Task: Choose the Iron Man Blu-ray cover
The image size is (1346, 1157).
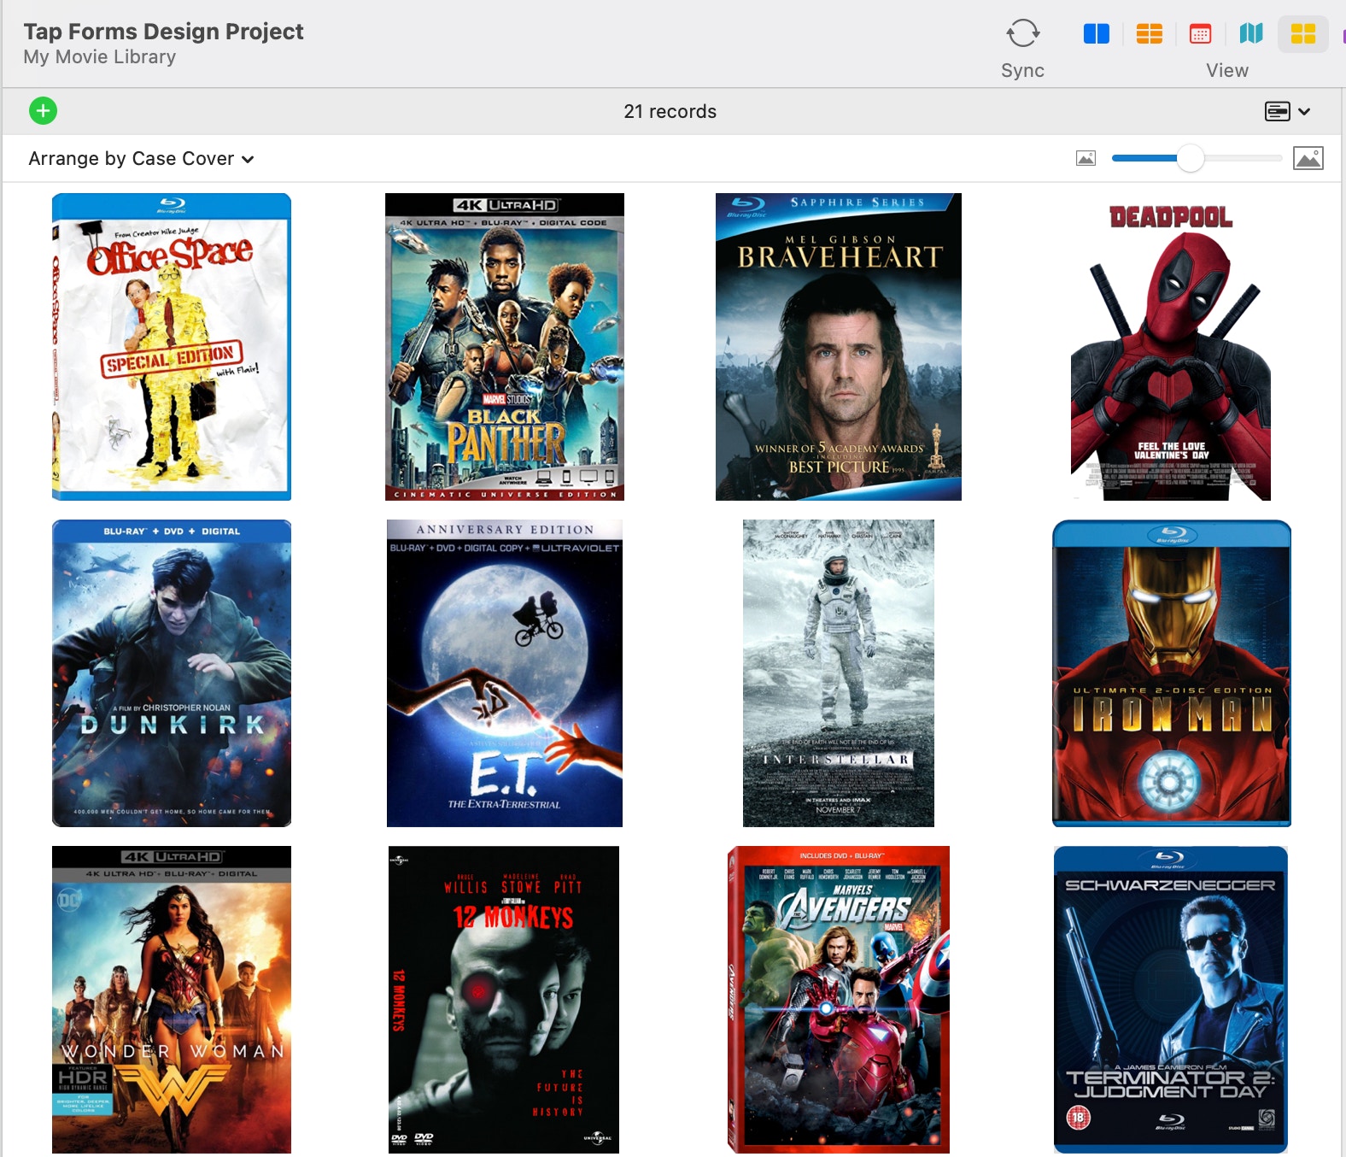Action: (1172, 673)
